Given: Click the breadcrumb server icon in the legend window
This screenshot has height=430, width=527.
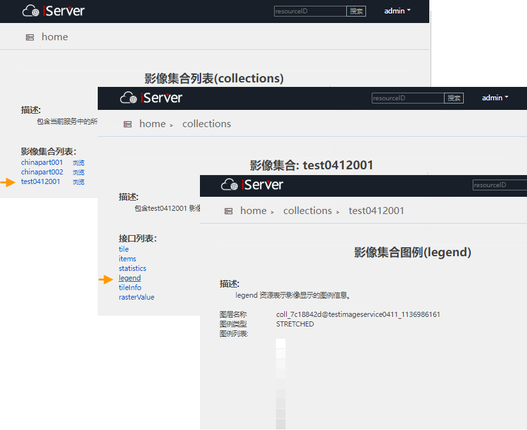Looking at the screenshot, I should pos(229,211).
